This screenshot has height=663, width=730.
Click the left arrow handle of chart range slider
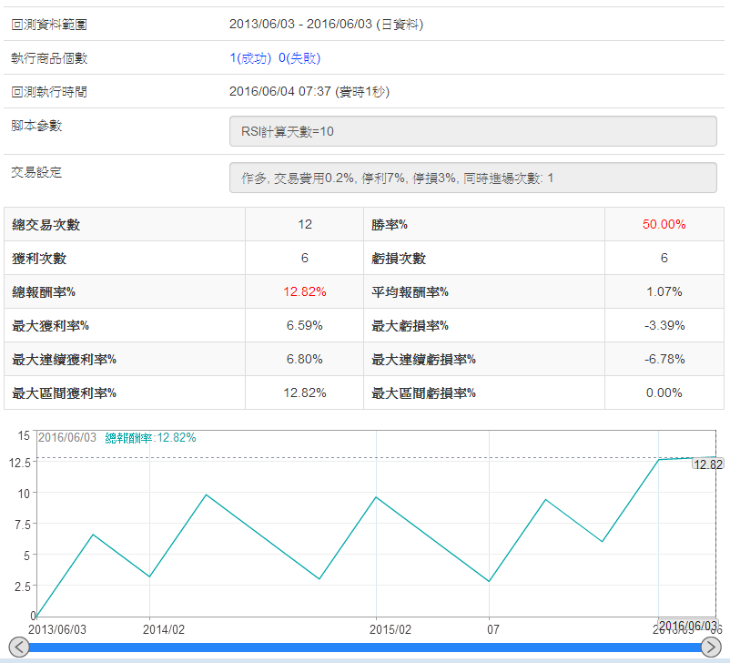(17, 647)
